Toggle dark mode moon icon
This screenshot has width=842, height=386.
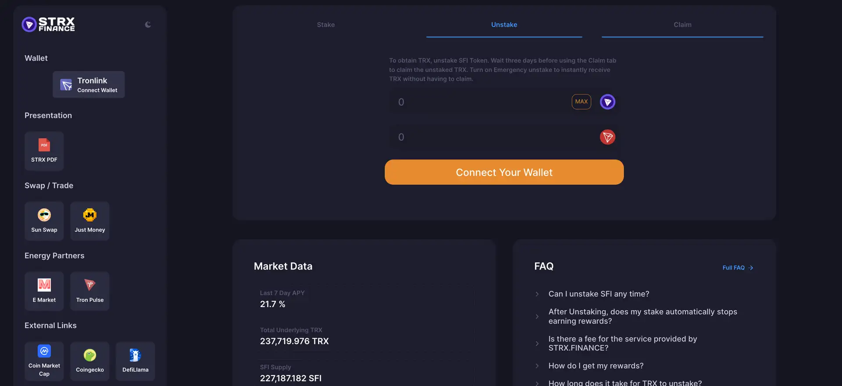pos(148,25)
